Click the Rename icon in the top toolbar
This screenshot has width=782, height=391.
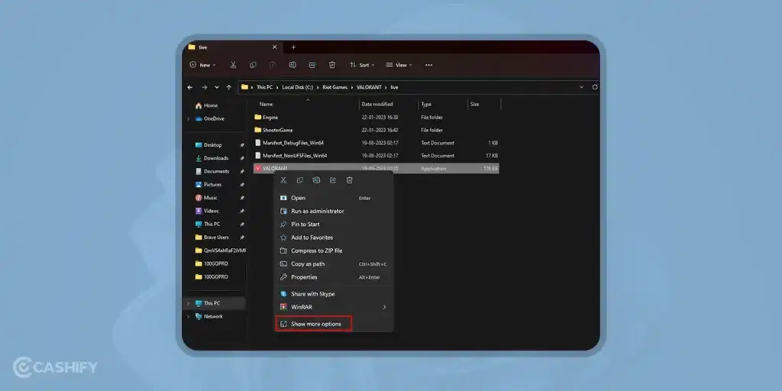tap(292, 65)
